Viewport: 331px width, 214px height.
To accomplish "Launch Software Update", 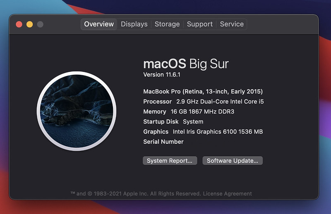I will (x=233, y=161).
